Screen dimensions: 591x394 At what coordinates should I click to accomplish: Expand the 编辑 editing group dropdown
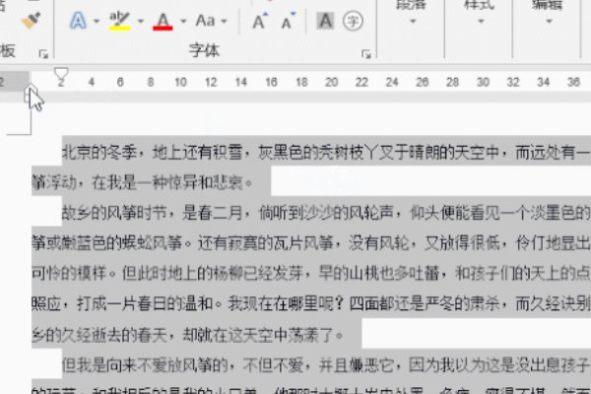(549, 21)
